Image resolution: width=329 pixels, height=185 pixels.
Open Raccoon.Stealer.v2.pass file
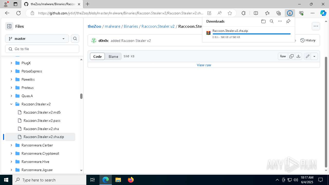point(42,121)
